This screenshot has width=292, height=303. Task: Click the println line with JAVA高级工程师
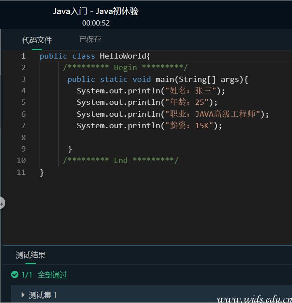[172, 114]
